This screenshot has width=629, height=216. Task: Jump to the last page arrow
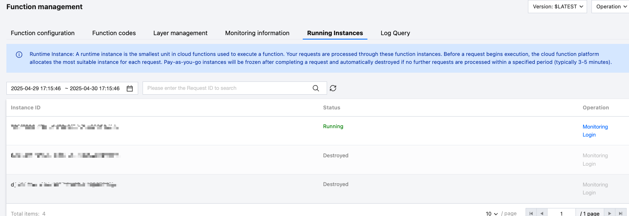click(620, 213)
